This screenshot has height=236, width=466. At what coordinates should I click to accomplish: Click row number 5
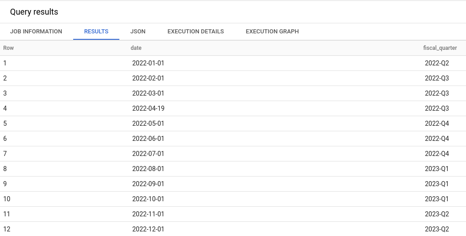[5, 123]
